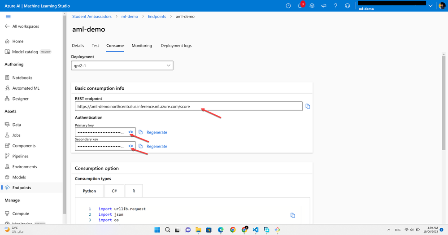
Task: Select the R consumption type tab
Action: (x=134, y=191)
